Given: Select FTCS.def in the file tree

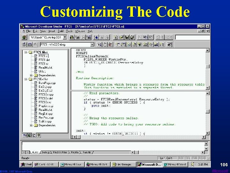Looking at the screenshot, I should pyautogui.click(x=44, y=60).
